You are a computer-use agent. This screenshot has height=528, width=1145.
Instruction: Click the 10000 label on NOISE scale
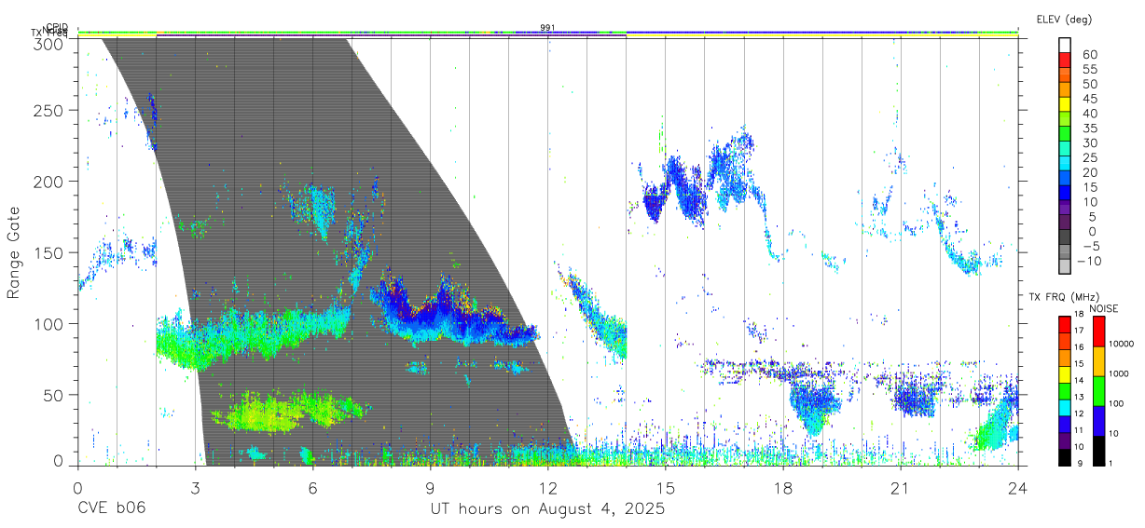pyautogui.click(x=1121, y=344)
